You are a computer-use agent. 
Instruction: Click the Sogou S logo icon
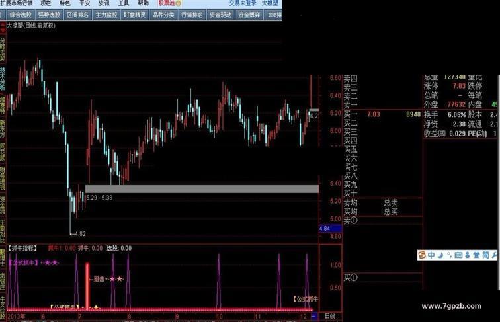(x=422, y=255)
